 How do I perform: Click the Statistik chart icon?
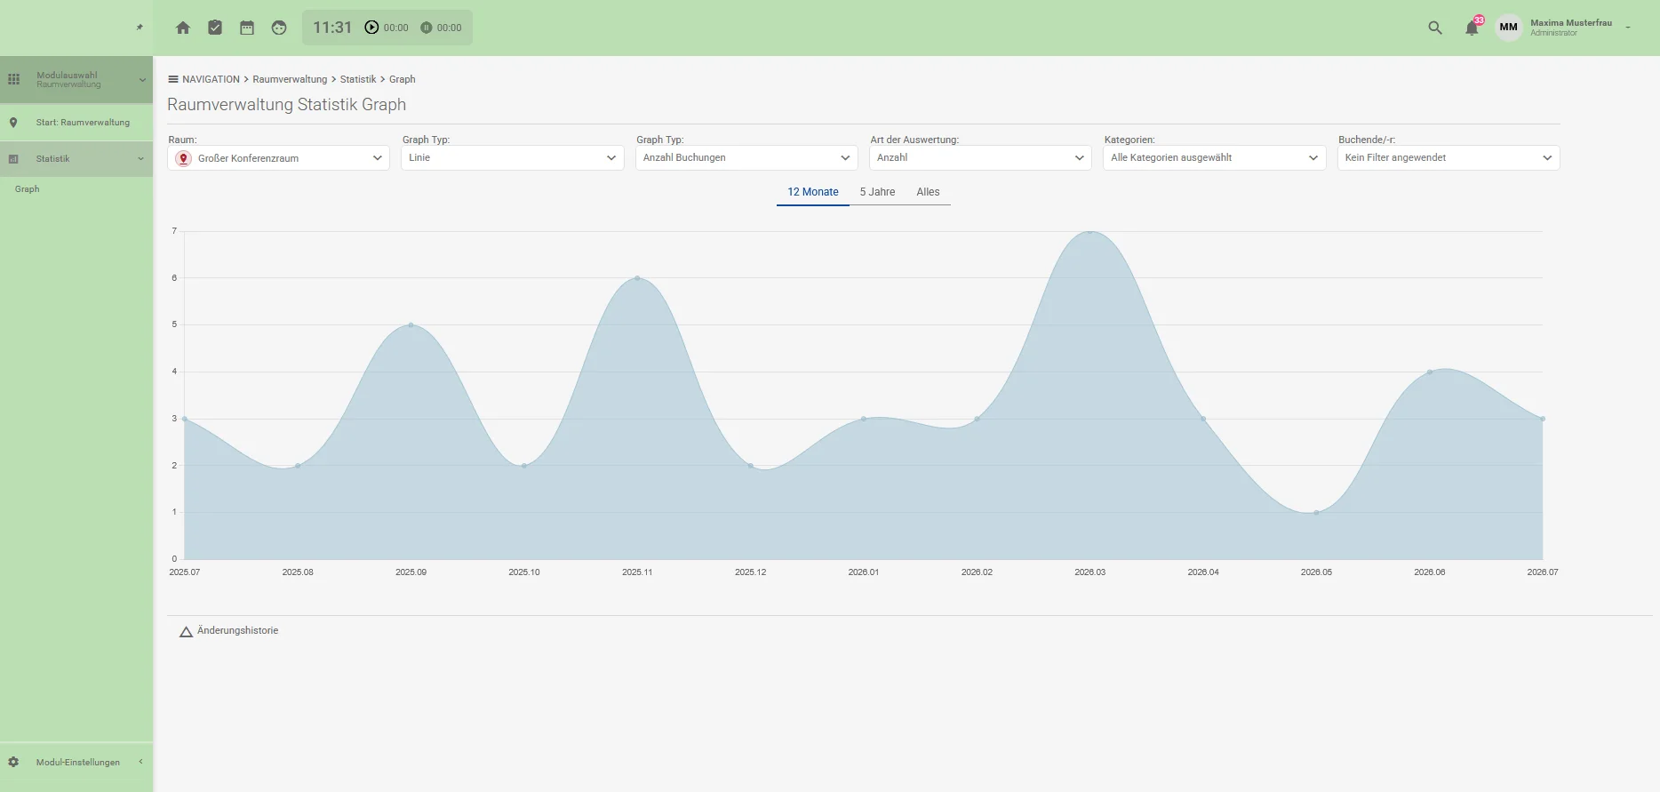click(13, 159)
